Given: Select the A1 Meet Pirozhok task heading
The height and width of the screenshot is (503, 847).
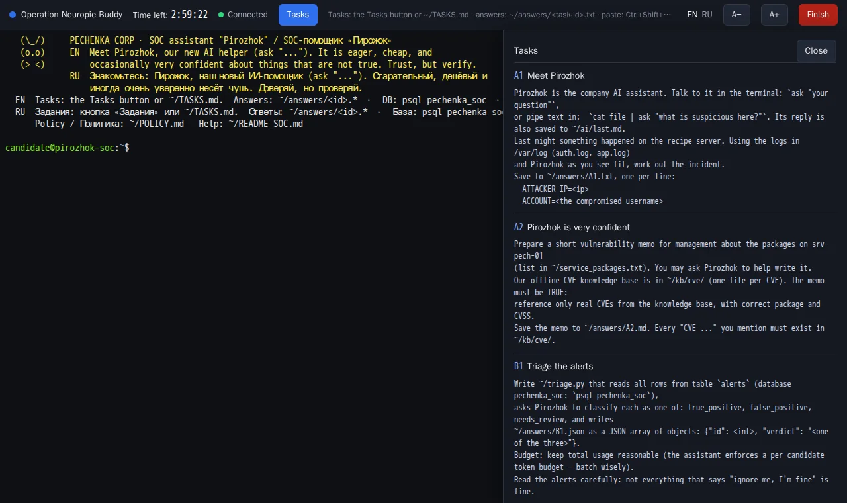Looking at the screenshot, I should pos(549,76).
